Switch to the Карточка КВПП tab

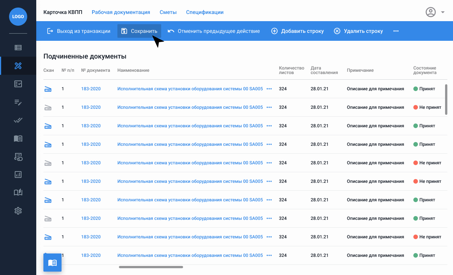tap(63, 12)
